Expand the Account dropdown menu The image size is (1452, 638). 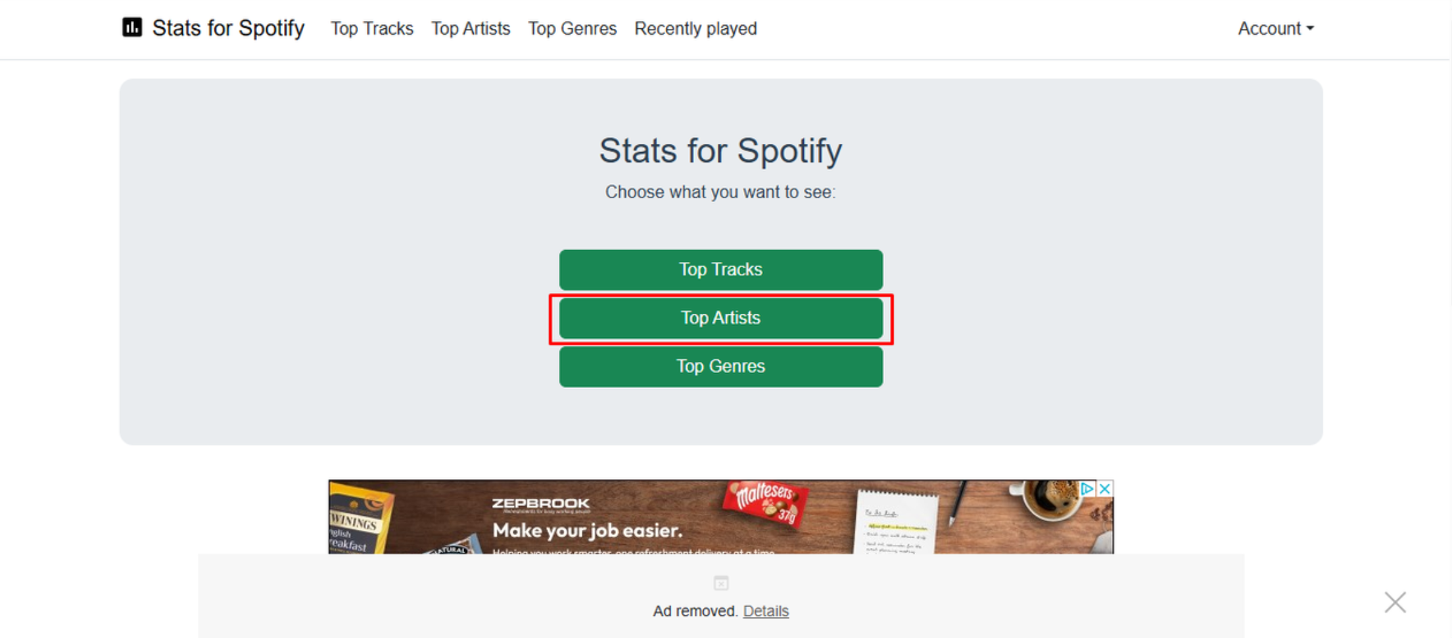tap(1275, 28)
